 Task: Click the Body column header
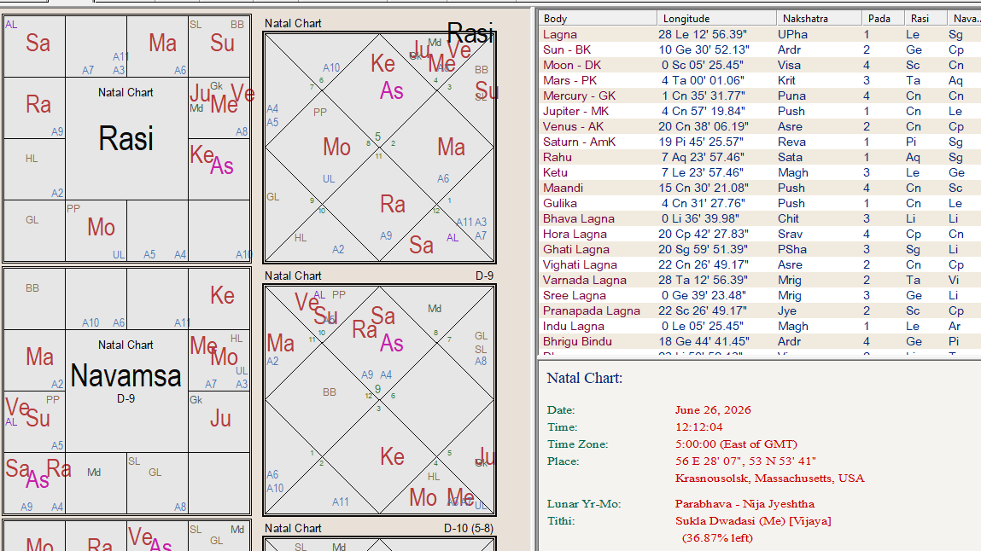598,19
